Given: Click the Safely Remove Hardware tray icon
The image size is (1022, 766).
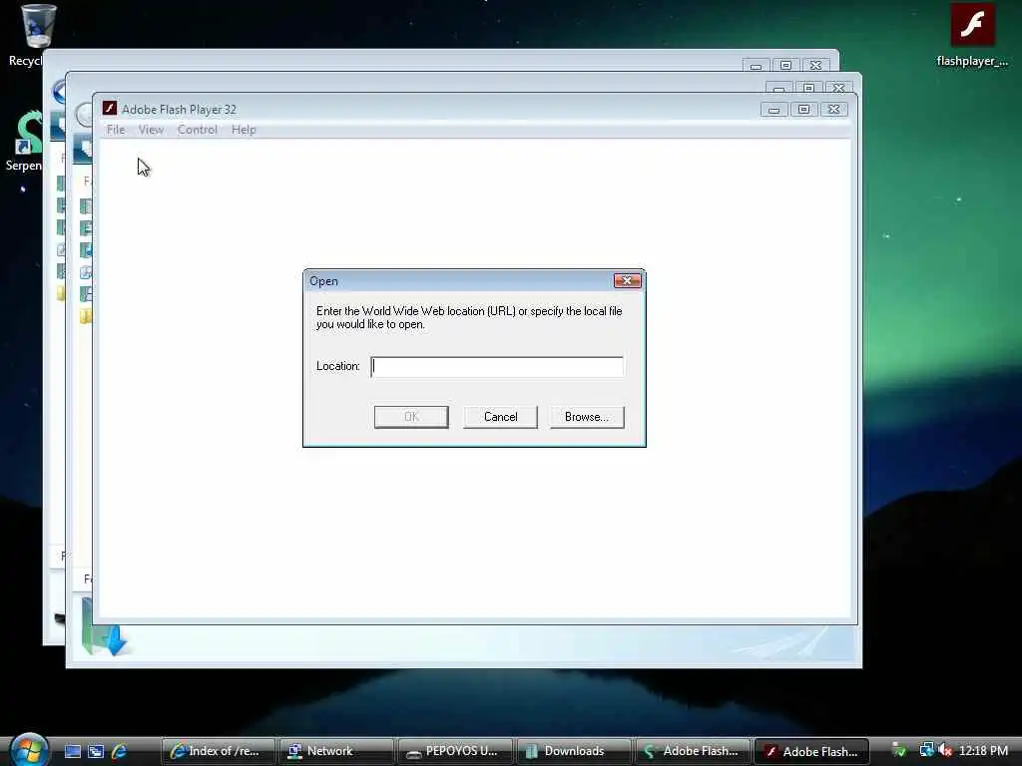Looking at the screenshot, I should 899,750.
